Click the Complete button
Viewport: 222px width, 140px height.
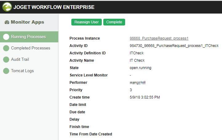[x=114, y=22]
